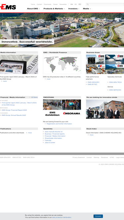The height and width of the screenshot is (220, 124).
Task: Open the Legal notice footer link
Action: coord(120,157)
